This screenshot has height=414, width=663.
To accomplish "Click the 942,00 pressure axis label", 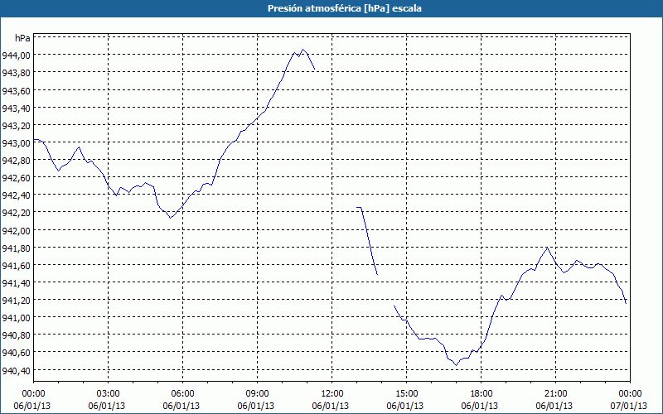I will [16, 231].
